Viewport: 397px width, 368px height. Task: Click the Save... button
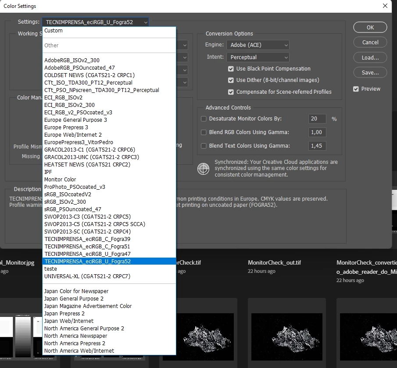click(x=370, y=73)
